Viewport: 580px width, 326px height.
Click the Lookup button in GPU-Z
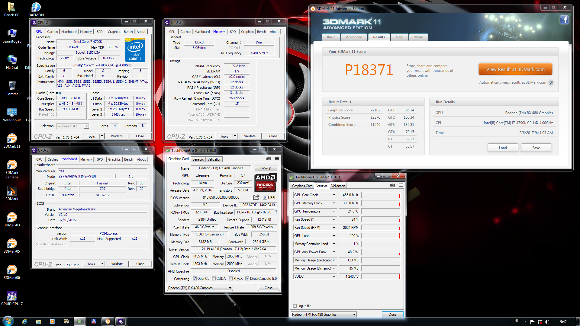(x=266, y=168)
